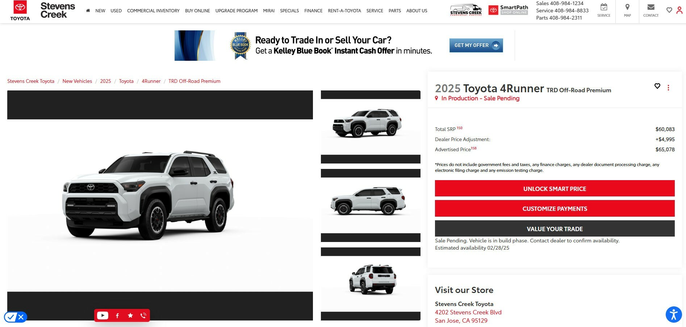This screenshot has height=327, width=686.
Task: Favorite this 4Runner with the heart icon
Action: pos(657,86)
